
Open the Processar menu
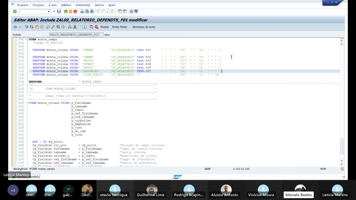(x=38, y=5)
